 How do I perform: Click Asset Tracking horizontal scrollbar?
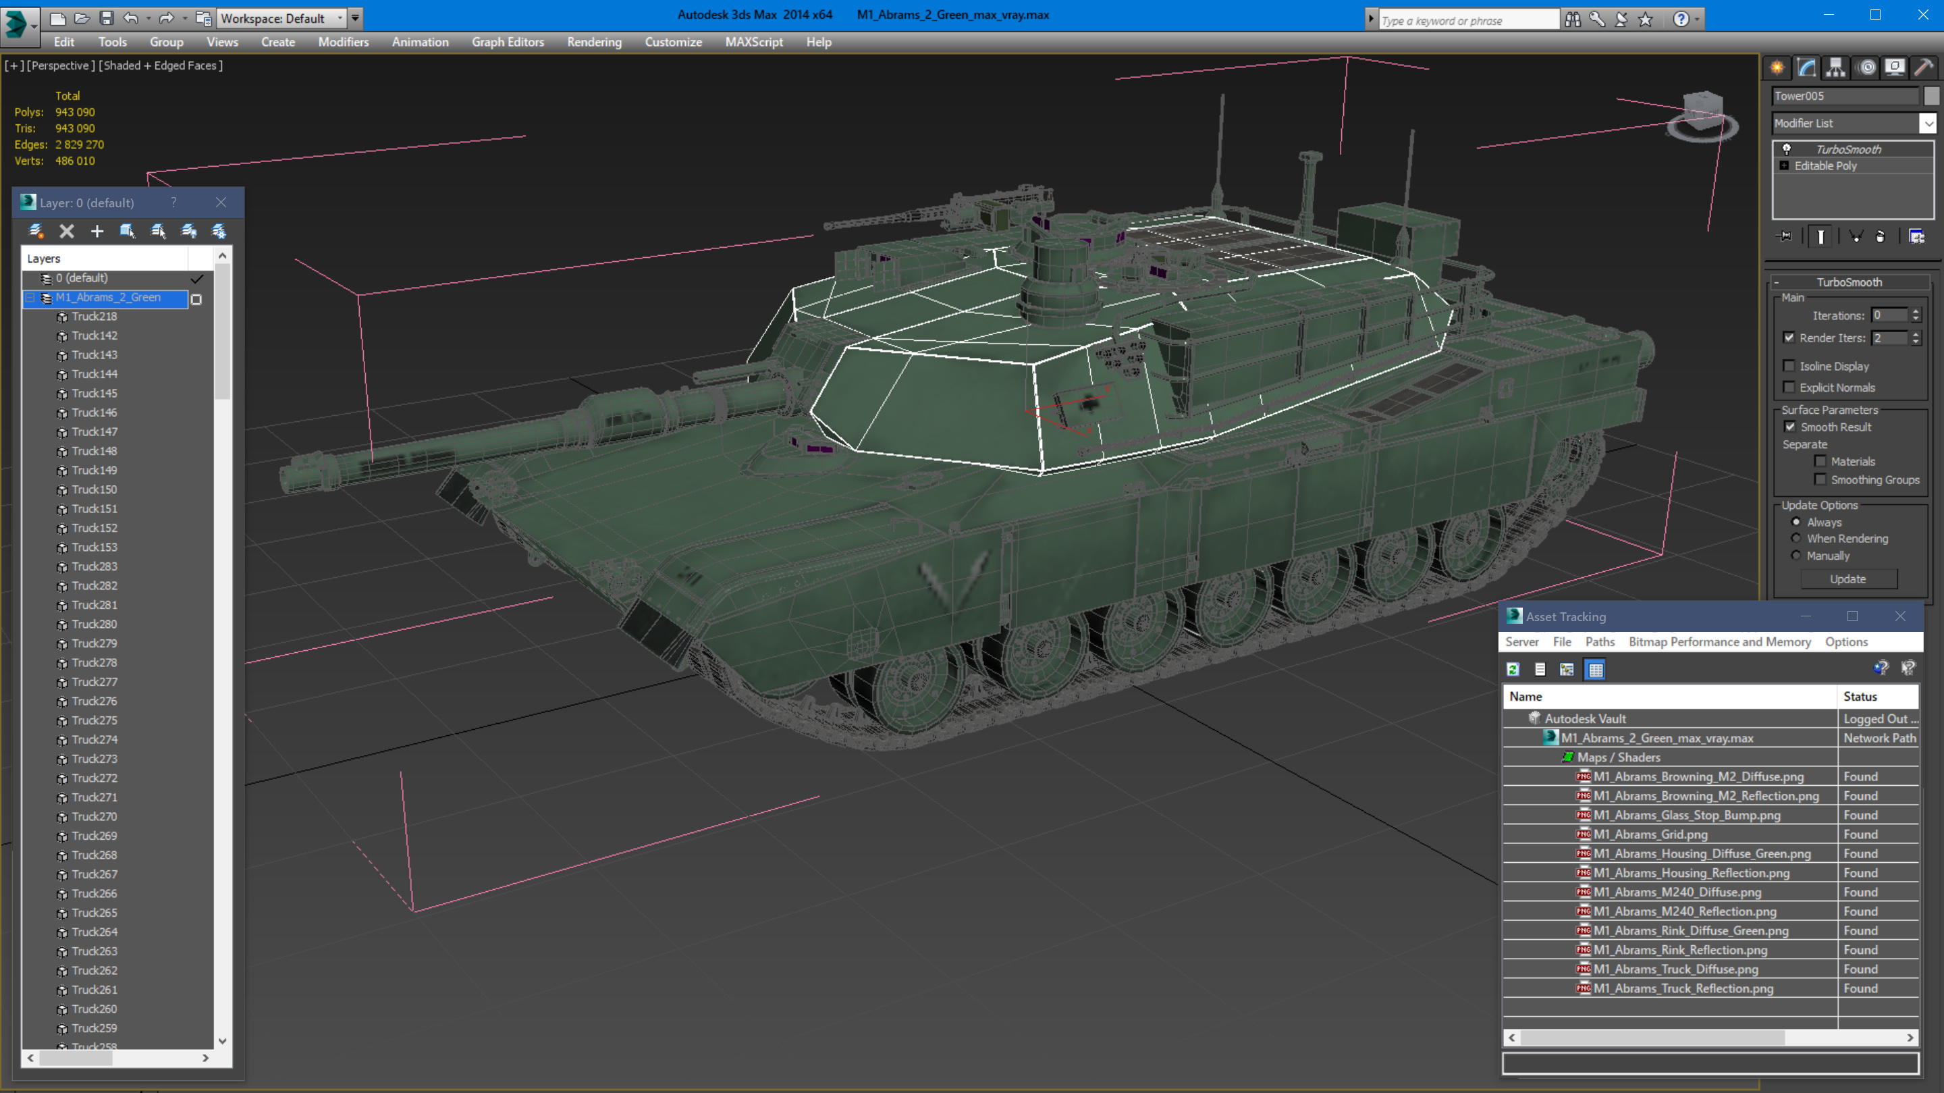coord(1652,1038)
